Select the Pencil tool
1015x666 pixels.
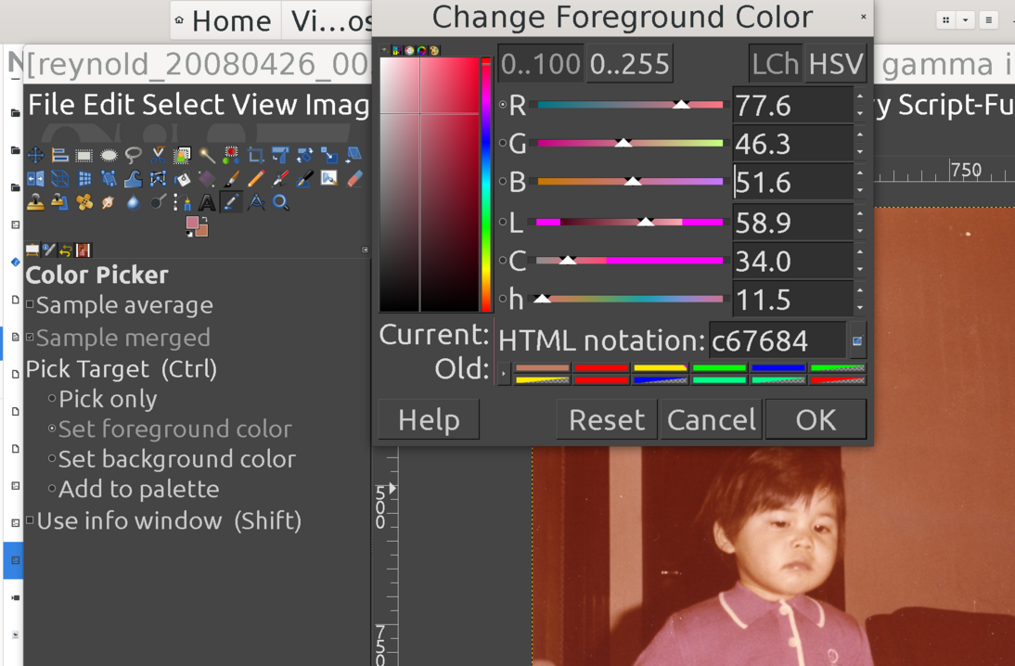click(256, 178)
